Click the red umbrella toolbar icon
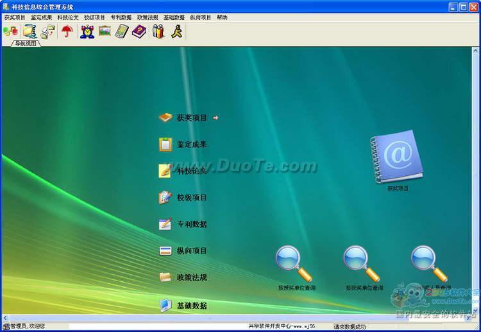This screenshot has height=332, width=481. click(x=67, y=31)
